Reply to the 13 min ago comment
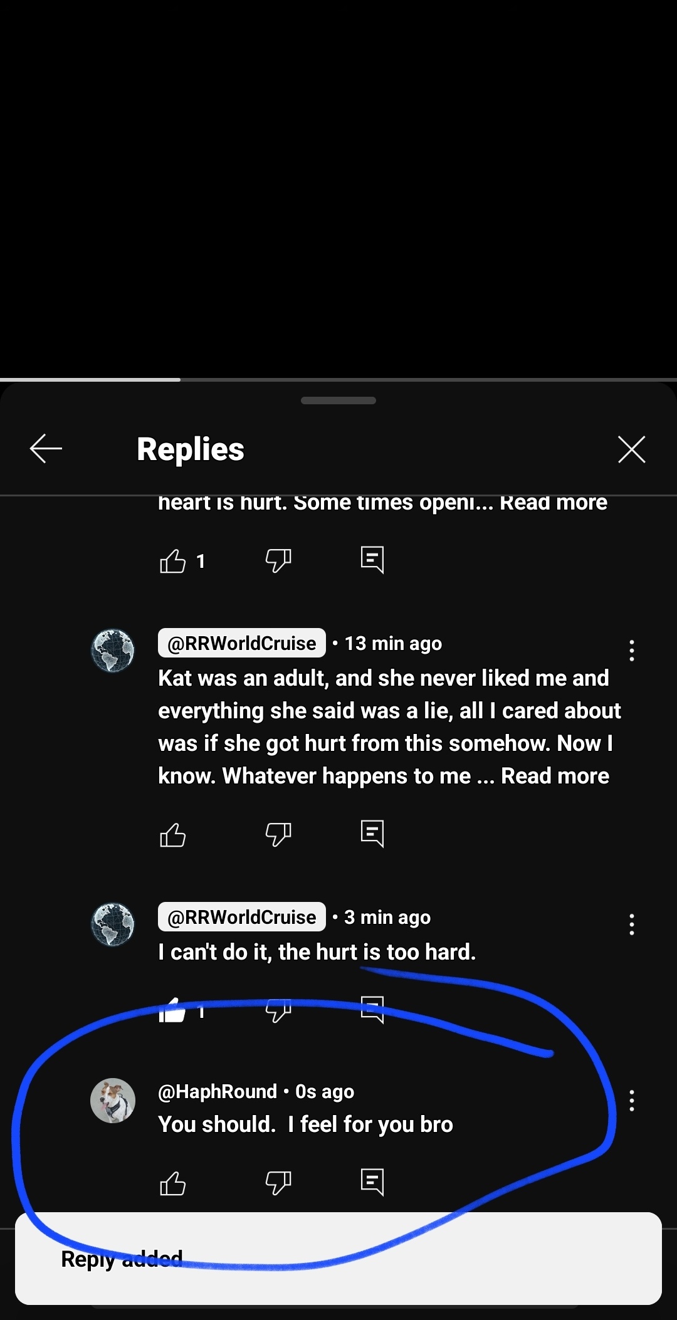This screenshot has height=1320, width=677. [x=372, y=834]
